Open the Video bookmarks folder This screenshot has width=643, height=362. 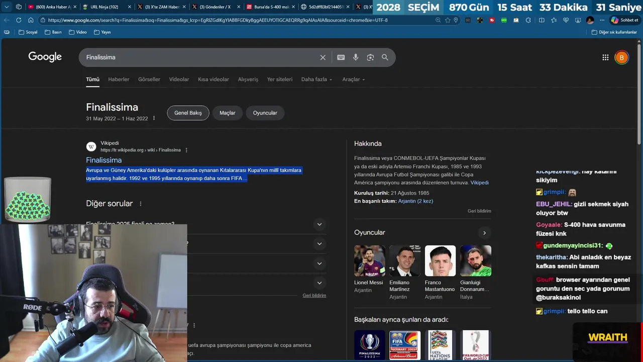[x=77, y=32]
